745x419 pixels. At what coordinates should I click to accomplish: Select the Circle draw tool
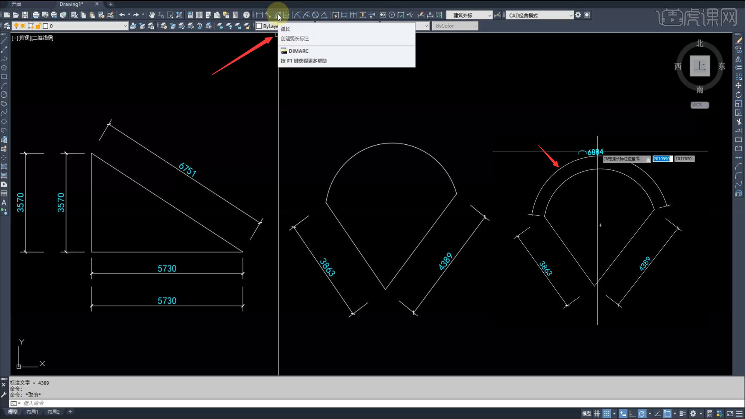pos(4,95)
